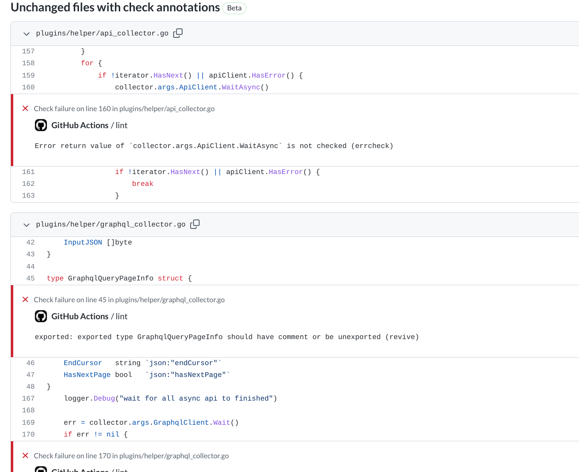Screen dimensions: 579x472
Task: Select line number 157
Action: point(28,51)
